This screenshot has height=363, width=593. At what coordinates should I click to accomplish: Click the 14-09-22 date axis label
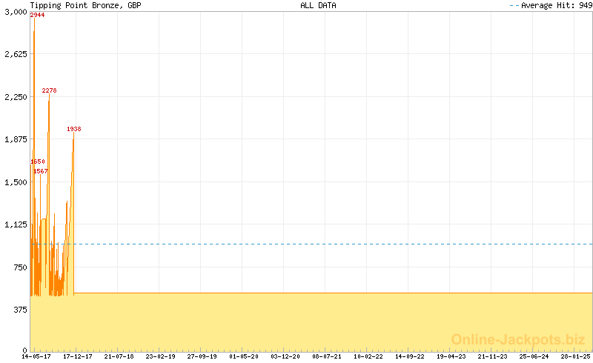pos(410,356)
